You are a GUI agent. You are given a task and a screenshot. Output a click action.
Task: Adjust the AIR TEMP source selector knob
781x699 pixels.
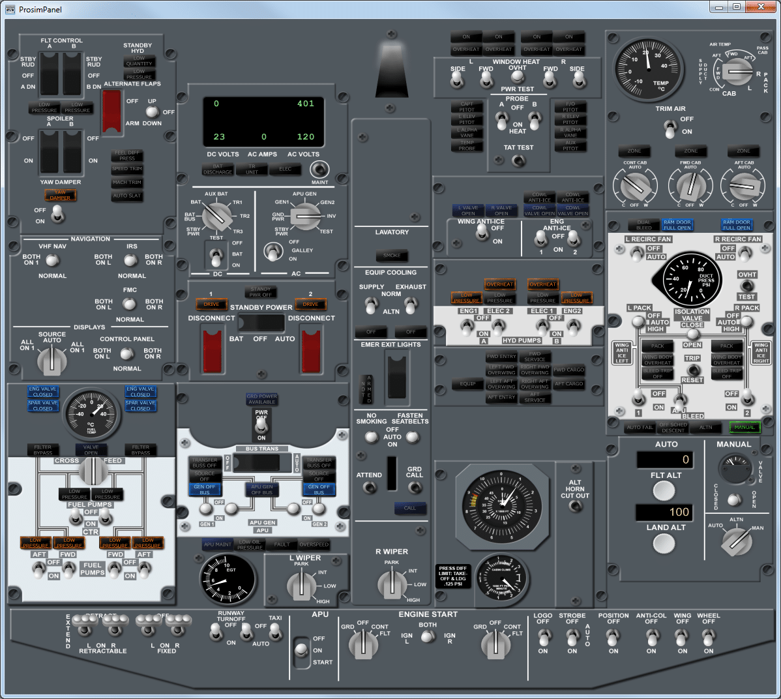[736, 74]
